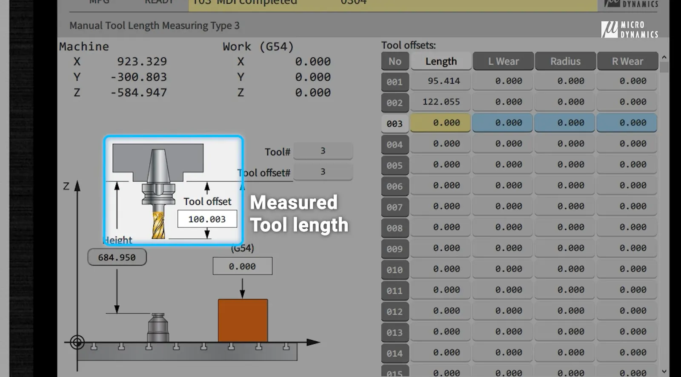Screen dimensions: 681x377
Task: Click Machine Z value -584.947
Action: pos(139,92)
